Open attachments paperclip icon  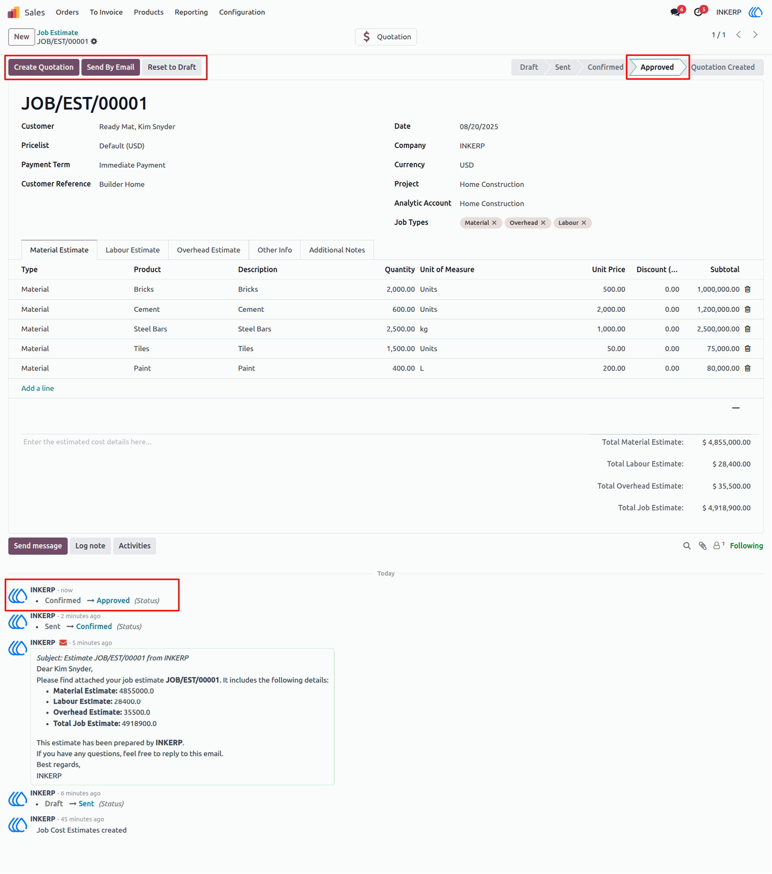pos(703,546)
